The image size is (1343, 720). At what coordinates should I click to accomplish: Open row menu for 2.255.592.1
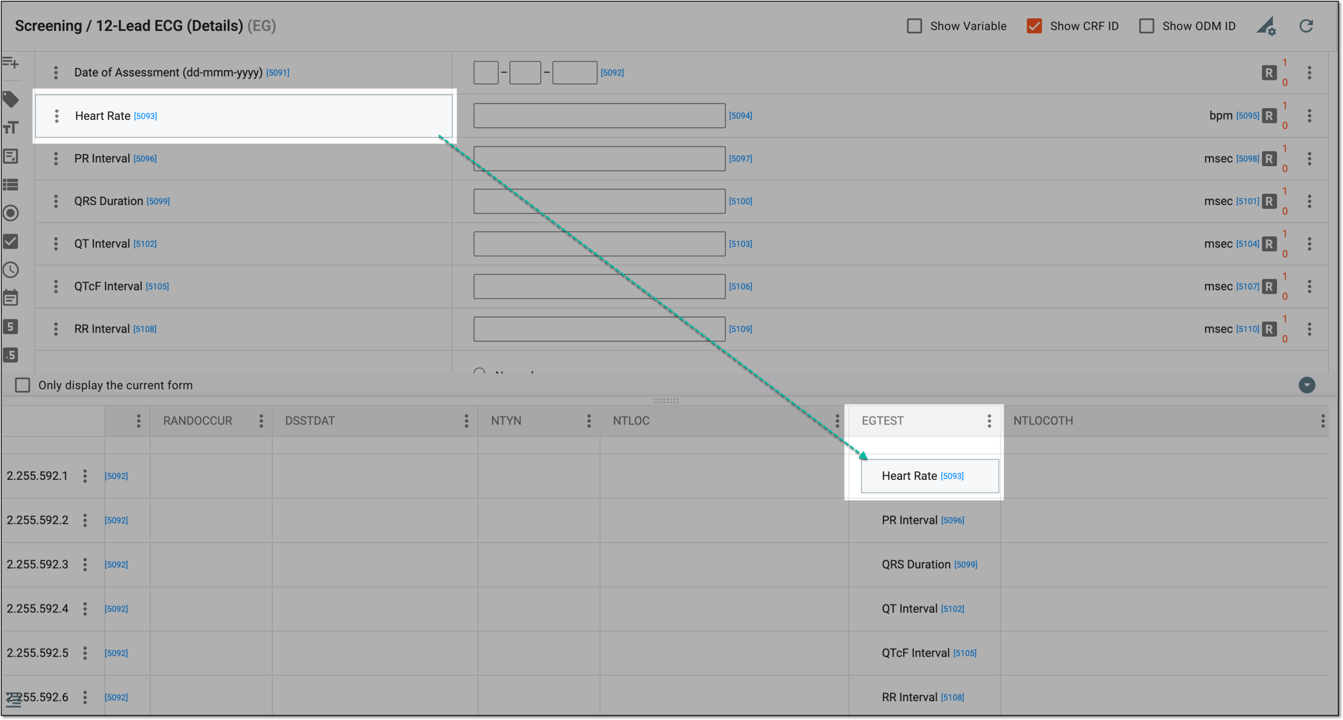point(85,476)
